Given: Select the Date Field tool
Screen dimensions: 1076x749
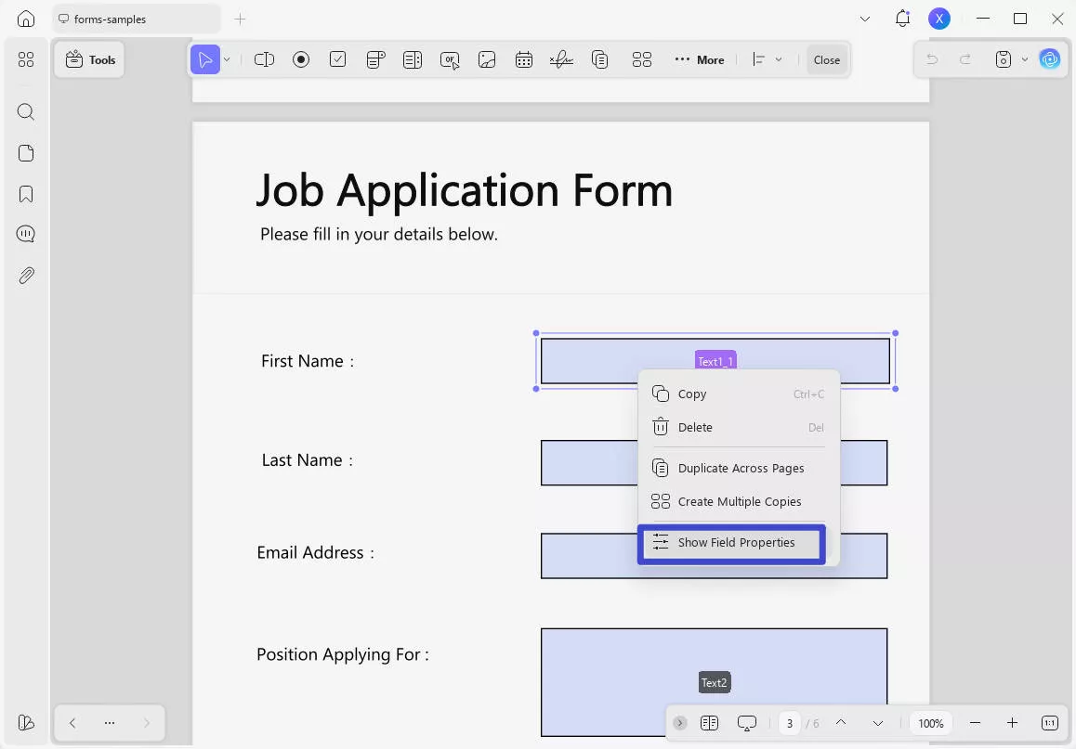Looking at the screenshot, I should pos(524,58).
